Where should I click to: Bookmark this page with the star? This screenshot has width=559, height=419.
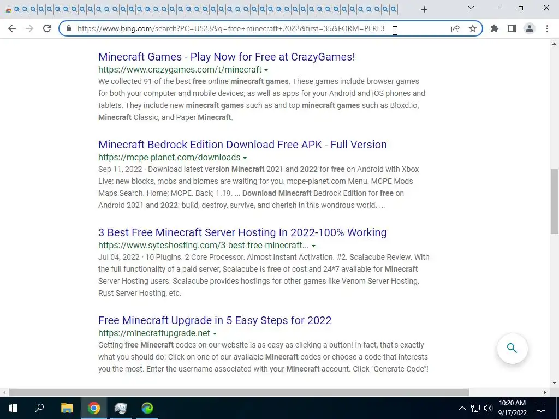click(472, 28)
